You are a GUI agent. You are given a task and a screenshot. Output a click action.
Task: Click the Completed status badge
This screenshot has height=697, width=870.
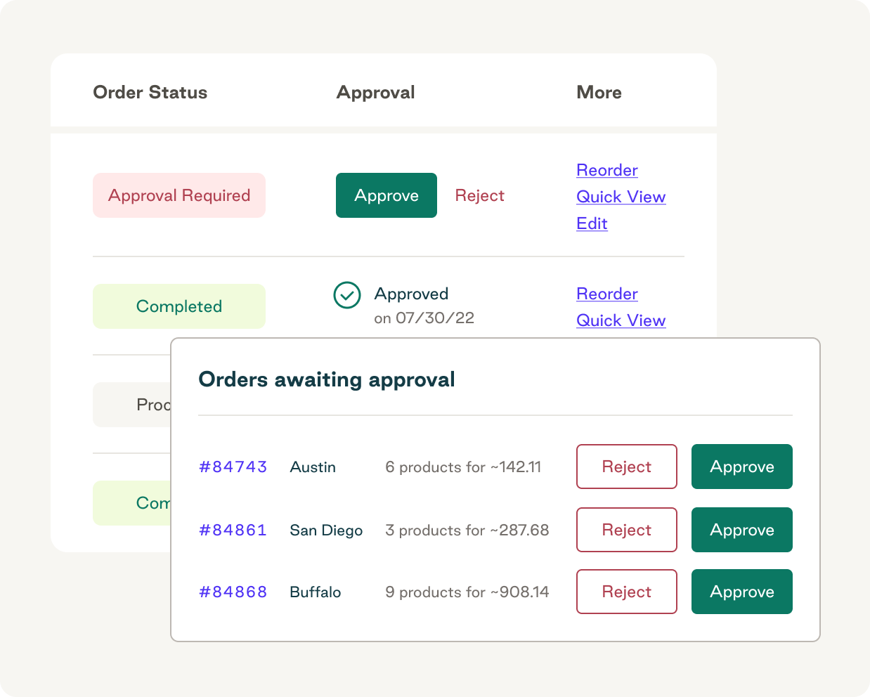coord(179,306)
